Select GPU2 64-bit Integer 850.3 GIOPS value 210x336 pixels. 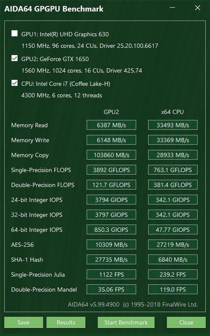click(111, 230)
